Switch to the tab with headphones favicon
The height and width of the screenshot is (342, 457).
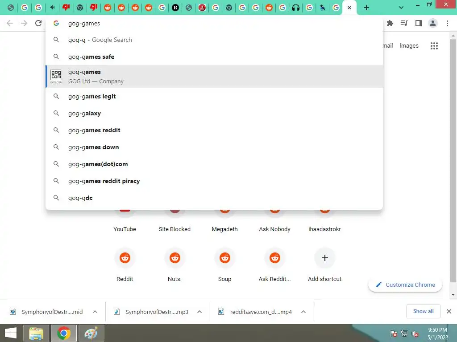click(296, 8)
